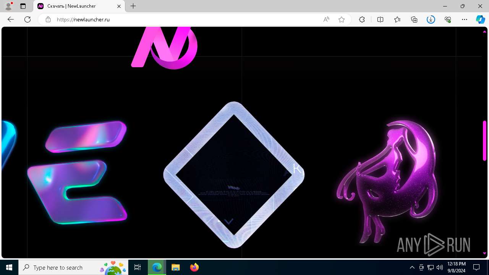The image size is (489, 275).
Task: Open Task View on the taskbar
Action: coord(138,267)
